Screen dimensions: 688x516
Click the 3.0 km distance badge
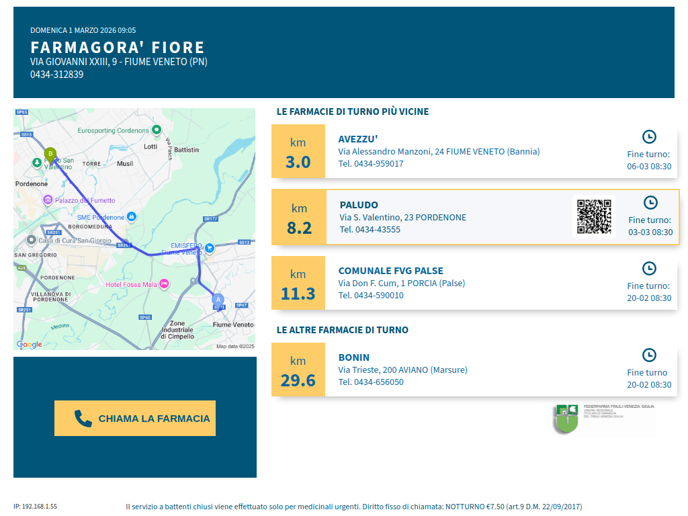(x=298, y=152)
